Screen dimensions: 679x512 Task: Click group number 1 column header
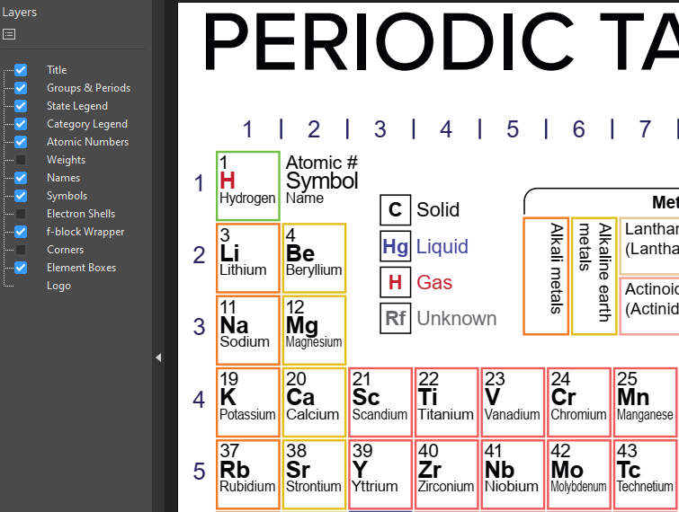247,129
